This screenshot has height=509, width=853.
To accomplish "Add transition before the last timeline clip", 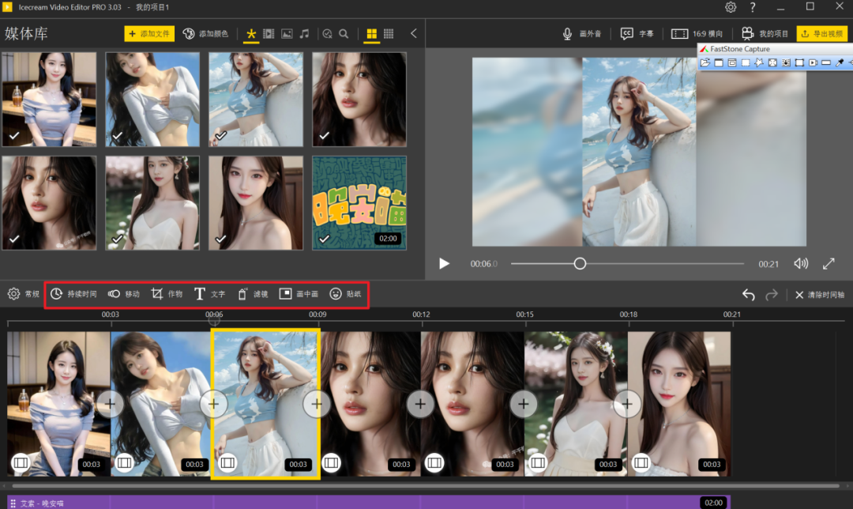I will click(x=626, y=404).
